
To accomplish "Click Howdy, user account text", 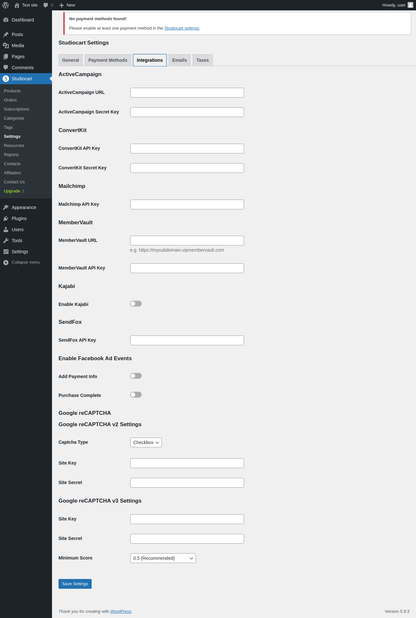I will point(394,5).
